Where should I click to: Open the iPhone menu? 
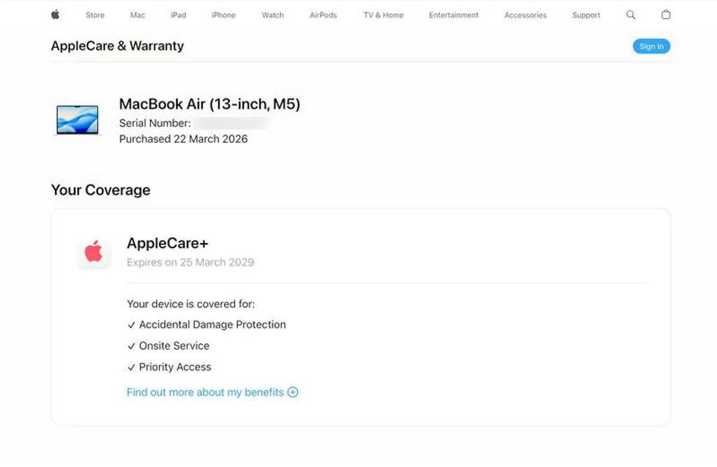(x=223, y=15)
